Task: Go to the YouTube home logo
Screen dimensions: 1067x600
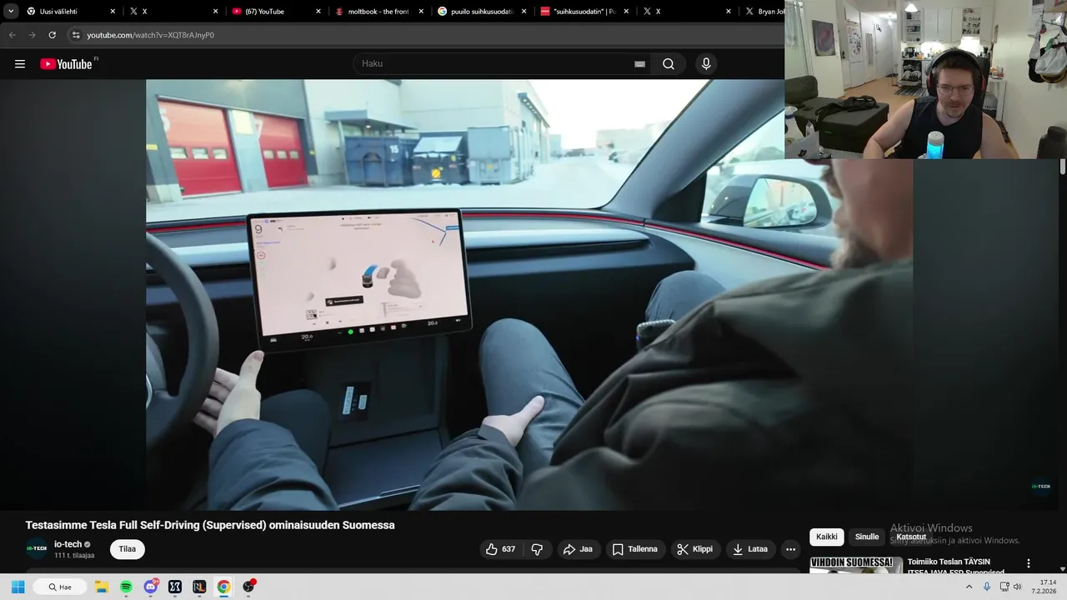Action: [66, 64]
